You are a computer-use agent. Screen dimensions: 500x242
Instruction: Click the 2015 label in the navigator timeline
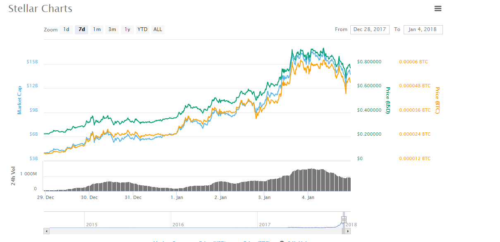click(x=92, y=224)
